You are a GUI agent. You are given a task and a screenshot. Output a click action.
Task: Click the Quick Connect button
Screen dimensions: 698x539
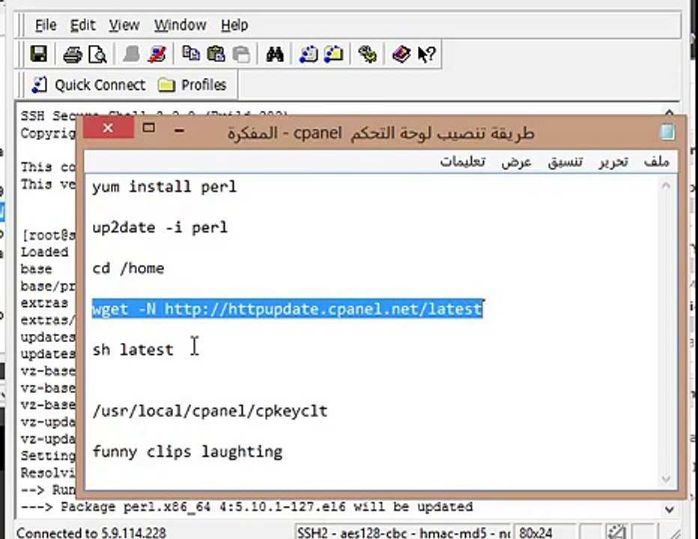88,85
